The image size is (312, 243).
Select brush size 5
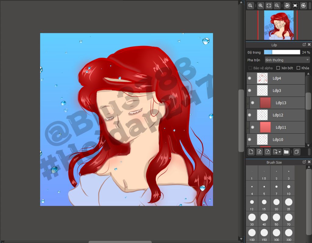click(x=264, y=188)
